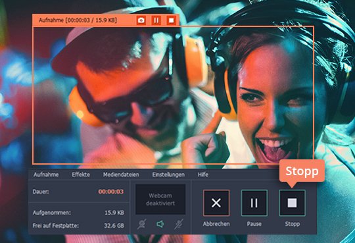Image resolution: width=355 pixels, height=243 pixels.
Task: Open the Aufnahme menu
Action: point(46,175)
